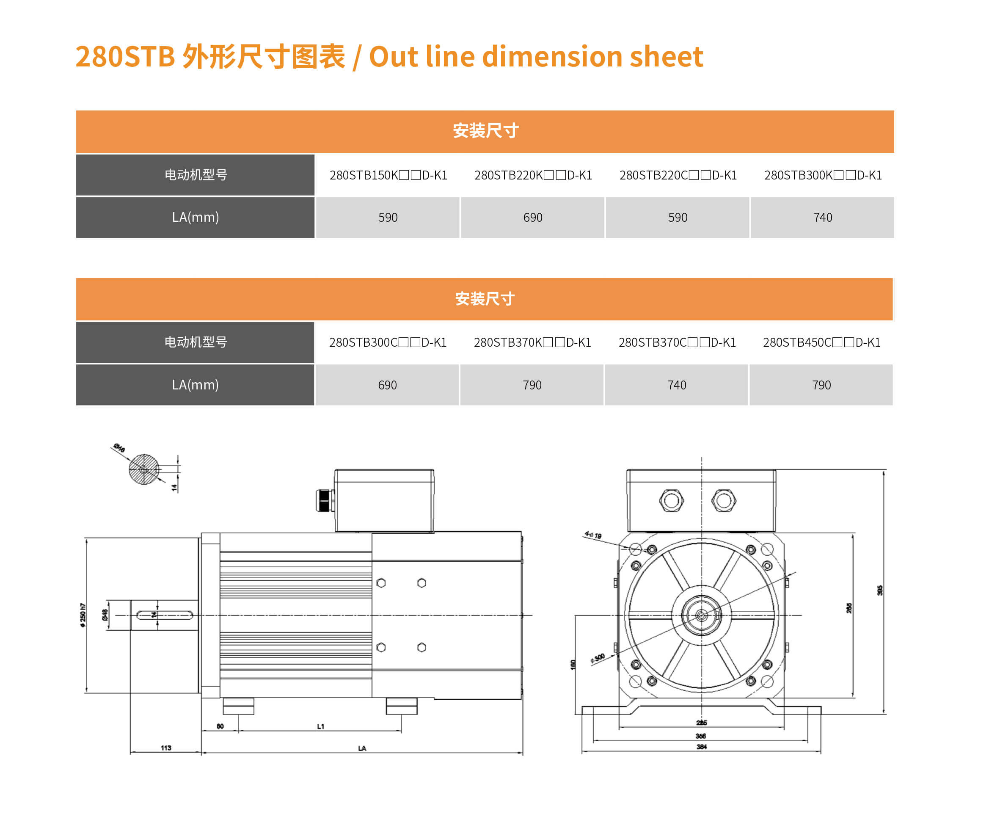The width and height of the screenshot is (1000, 814).
Task: Select model cell 280STB150K□□D-K1
Action: pyautogui.click(x=388, y=175)
